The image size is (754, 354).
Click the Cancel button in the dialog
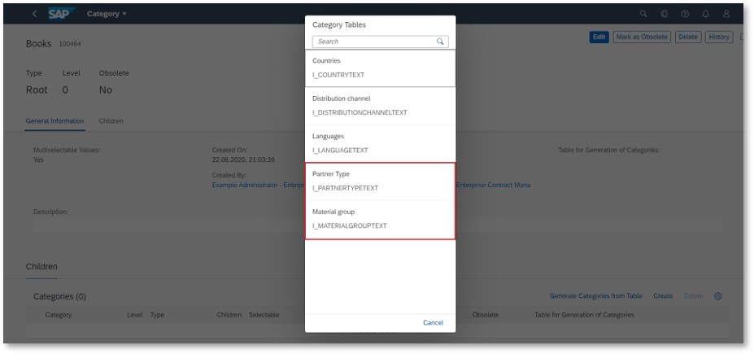[434, 323]
